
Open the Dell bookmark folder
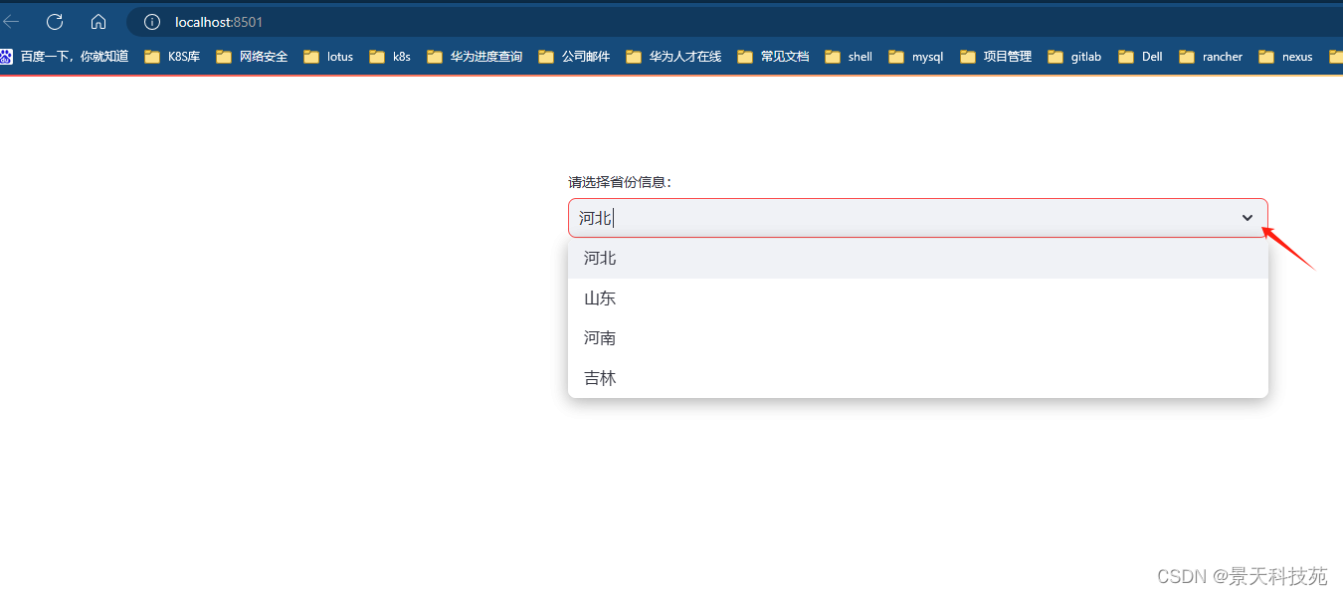(x=1140, y=57)
